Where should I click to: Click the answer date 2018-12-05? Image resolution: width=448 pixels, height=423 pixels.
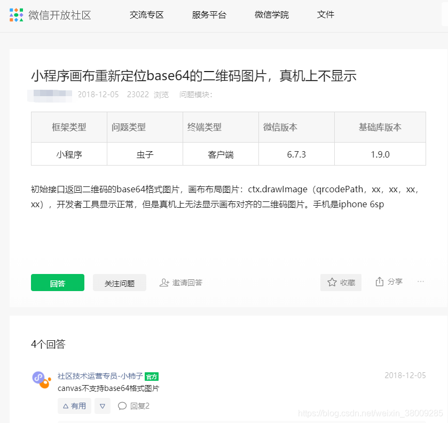[405, 375]
